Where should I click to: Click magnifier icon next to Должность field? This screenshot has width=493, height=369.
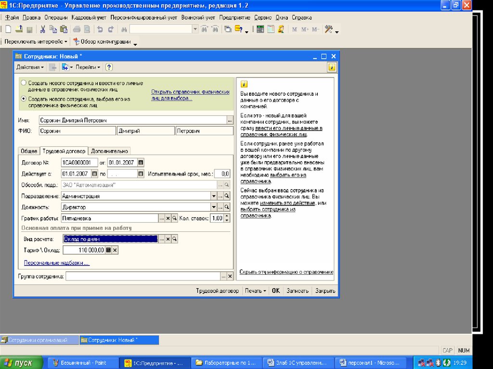point(226,207)
